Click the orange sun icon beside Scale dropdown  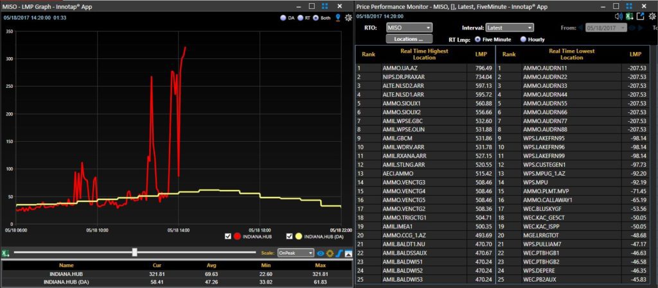330,253
